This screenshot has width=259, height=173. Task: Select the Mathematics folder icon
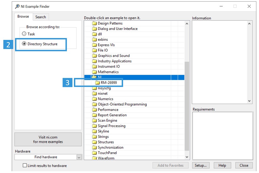pyautogui.click(x=95, y=72)
